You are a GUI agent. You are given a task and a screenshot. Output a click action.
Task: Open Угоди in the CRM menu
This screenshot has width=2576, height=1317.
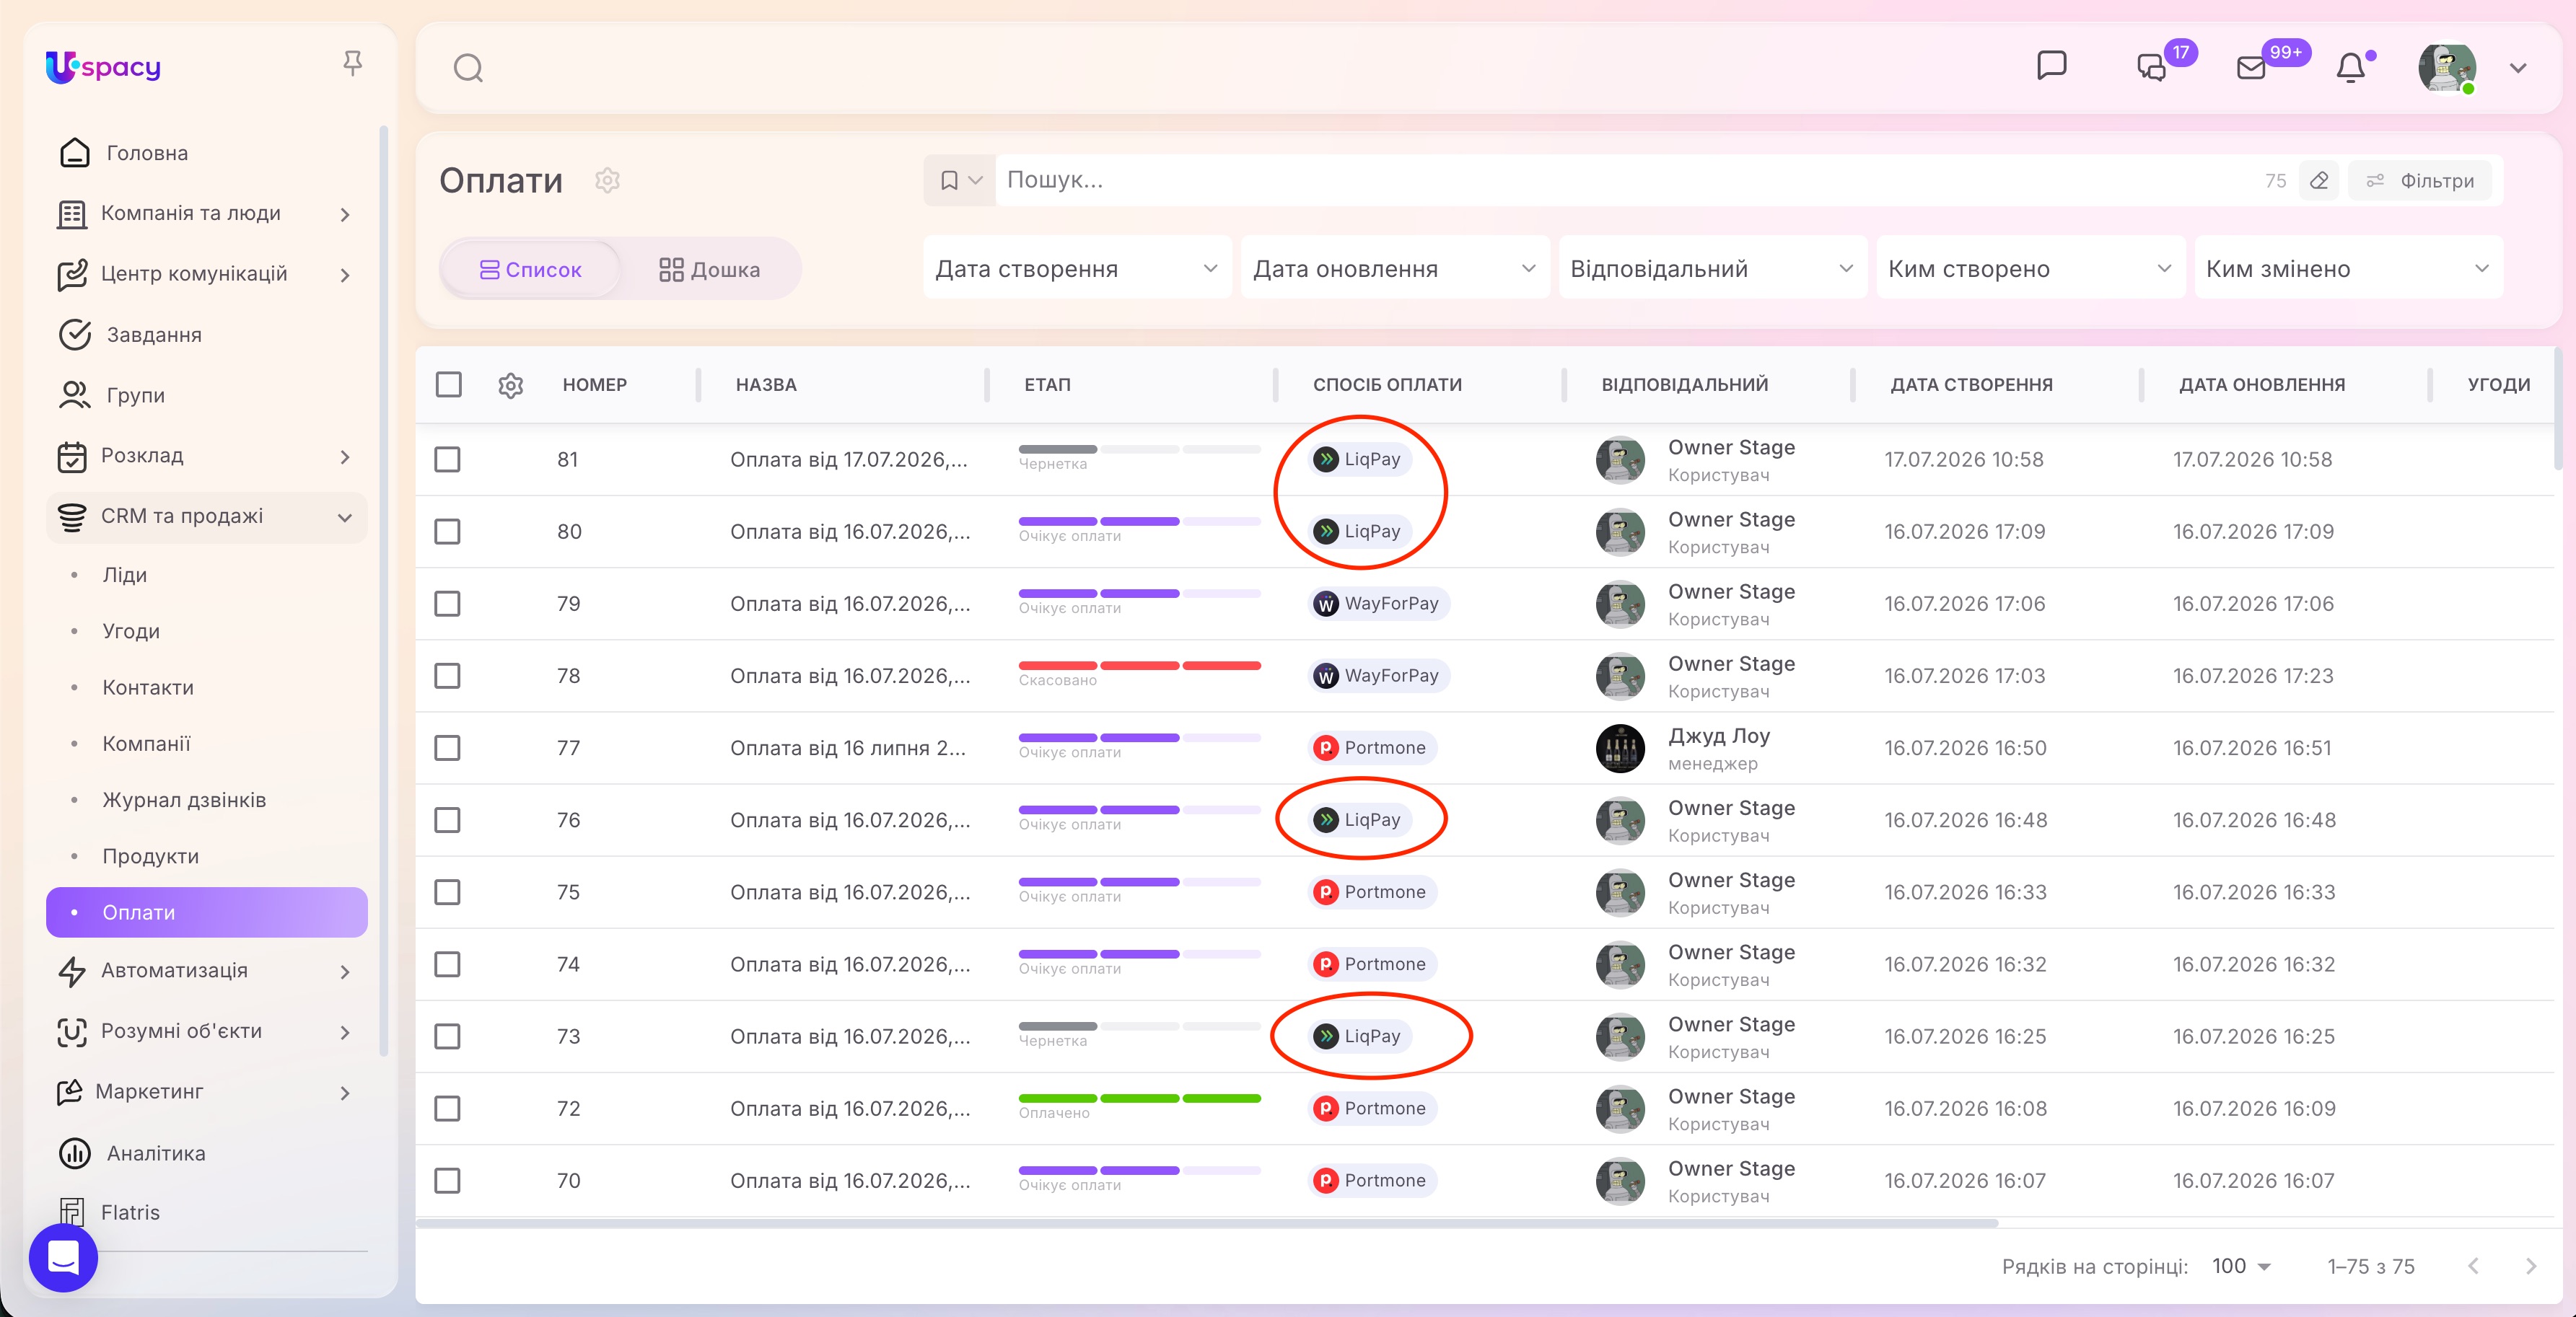point(131,630)
